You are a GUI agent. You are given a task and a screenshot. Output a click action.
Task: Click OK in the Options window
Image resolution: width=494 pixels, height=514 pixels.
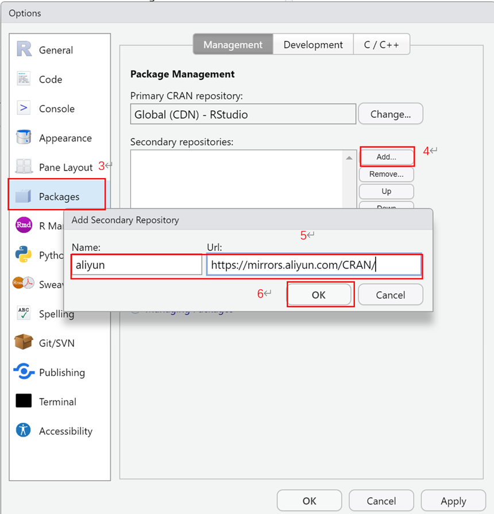(x=309, y=501)
